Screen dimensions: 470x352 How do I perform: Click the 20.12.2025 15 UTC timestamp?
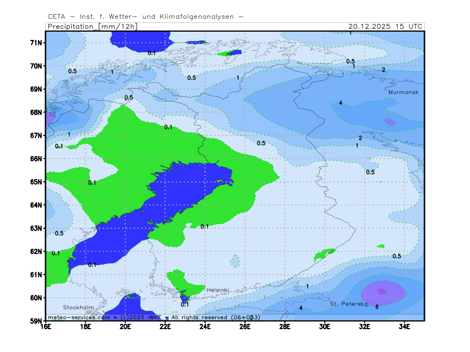pyautogui.click(x=385, y=26)
